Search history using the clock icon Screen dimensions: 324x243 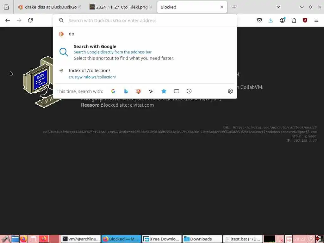coord(189,91)
